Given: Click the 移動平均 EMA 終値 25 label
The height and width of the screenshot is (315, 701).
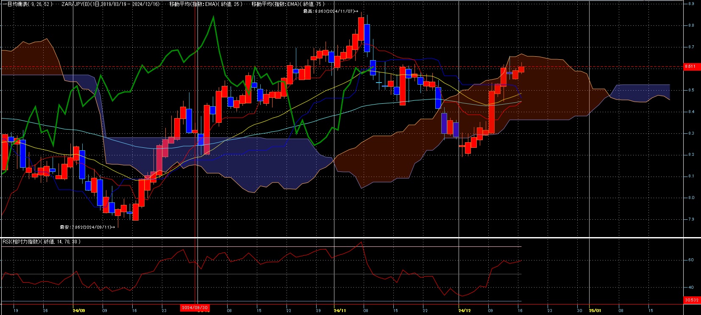Looking at the screenshot, I should click(x=206, y=4).
